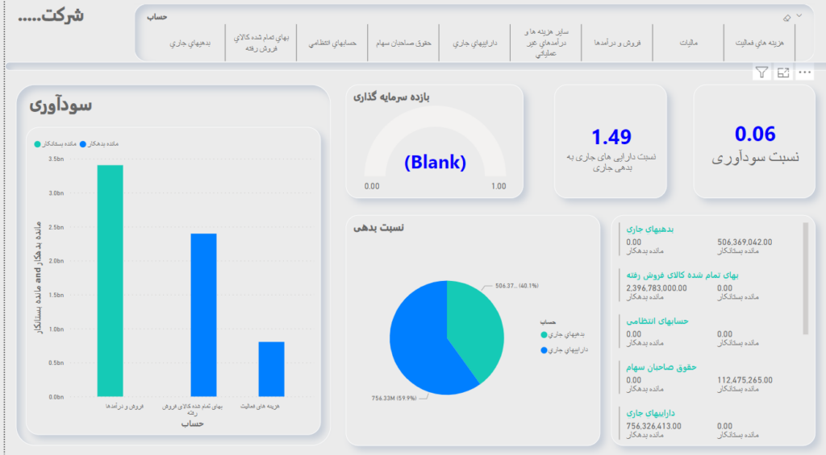The height and width of the screenshot is (455, 826).
Task: Select the مالیات slicer tile
Action: click(x=688, y=43)
